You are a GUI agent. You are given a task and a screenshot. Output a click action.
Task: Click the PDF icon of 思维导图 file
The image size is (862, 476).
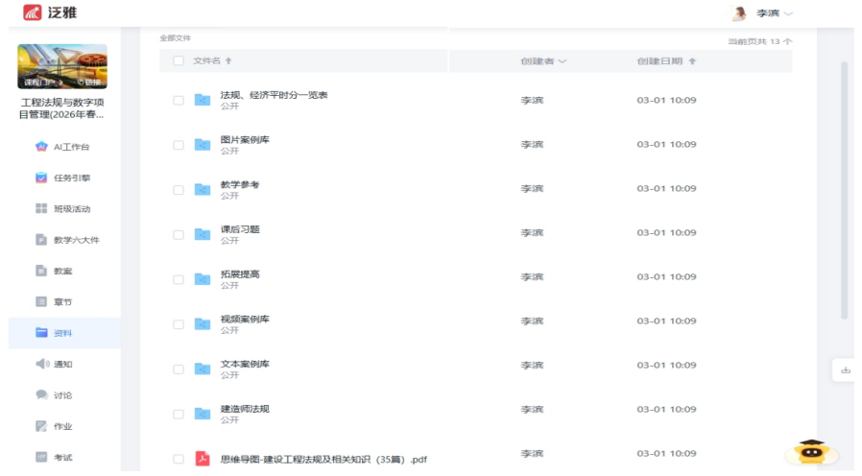(x=203, y=459)
